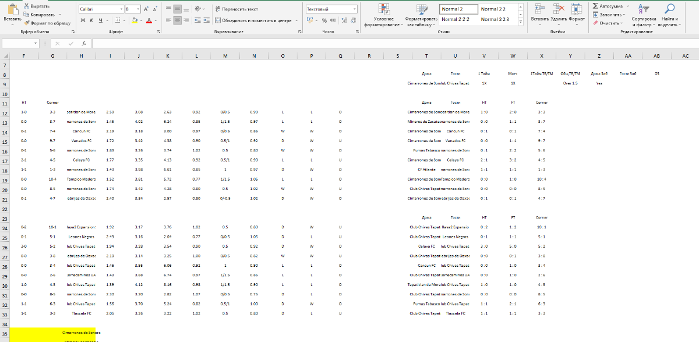Click the insert function fx icon
Viewport: 699px width, 342px height.
pyautogui.click(x=84, y=44)
